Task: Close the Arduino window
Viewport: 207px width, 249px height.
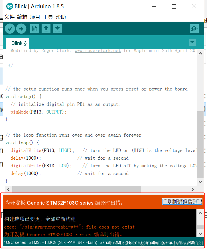Action: tap(194, 7)
